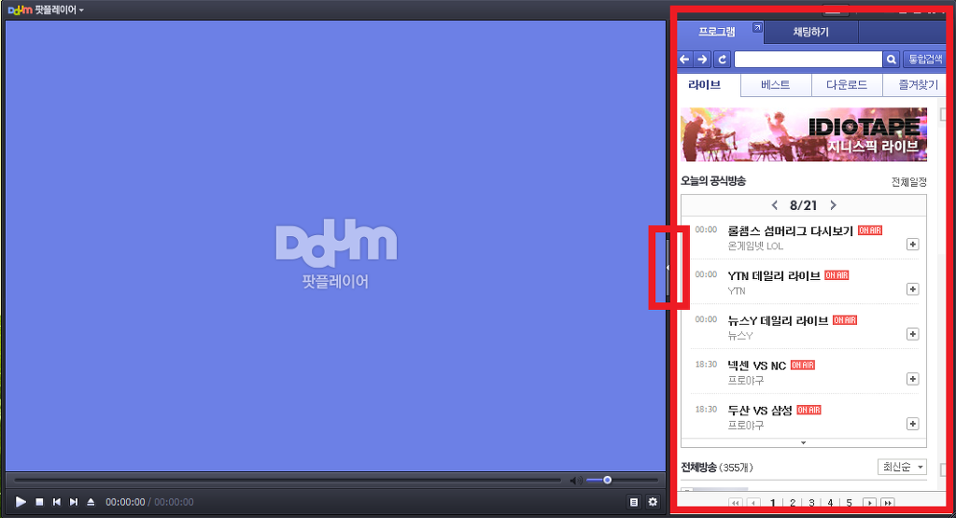956x518 pixels.
Task: Open 넥센 VS NC broadcast
Action: 756,366
